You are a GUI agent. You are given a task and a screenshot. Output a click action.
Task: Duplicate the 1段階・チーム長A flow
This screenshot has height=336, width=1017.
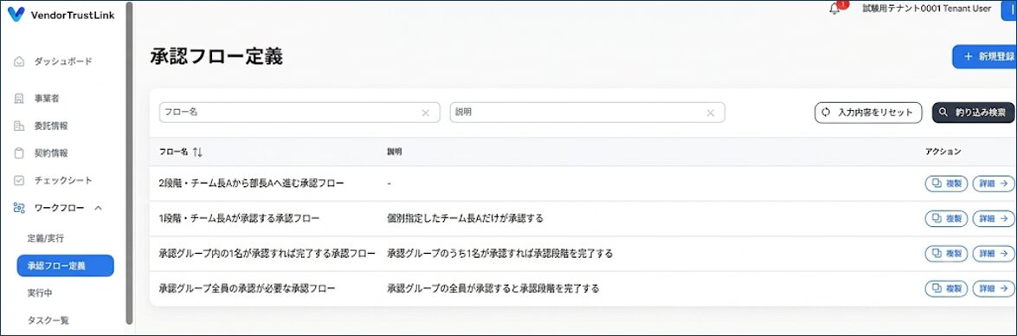(x=946, y=218)
